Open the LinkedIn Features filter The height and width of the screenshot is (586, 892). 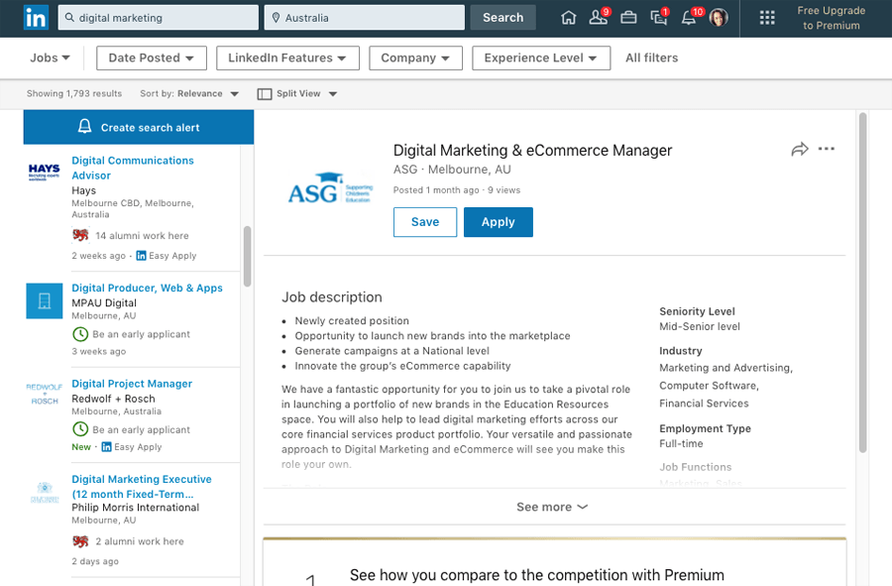click(287, 59)
